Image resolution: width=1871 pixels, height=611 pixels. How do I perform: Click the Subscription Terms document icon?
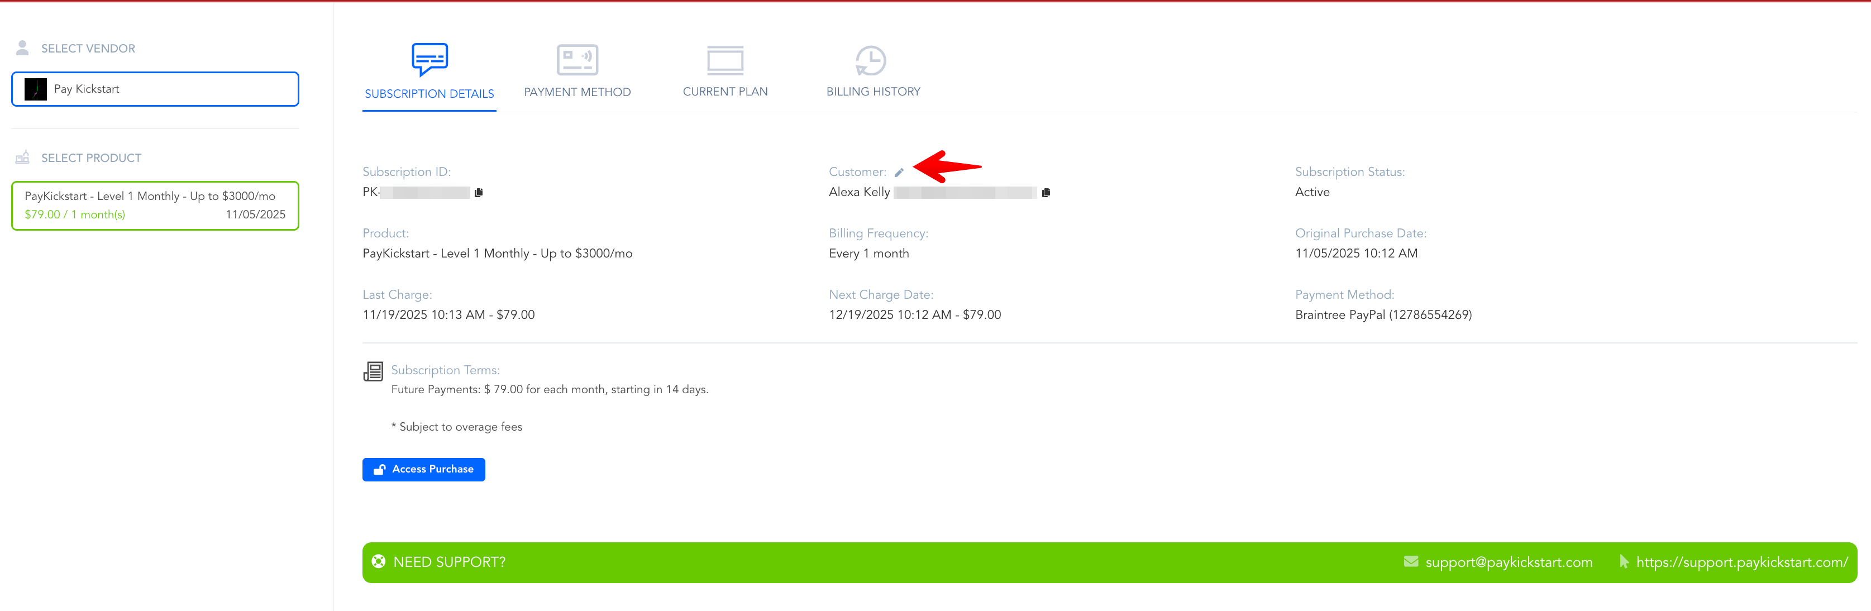click(x=373, y=371)
